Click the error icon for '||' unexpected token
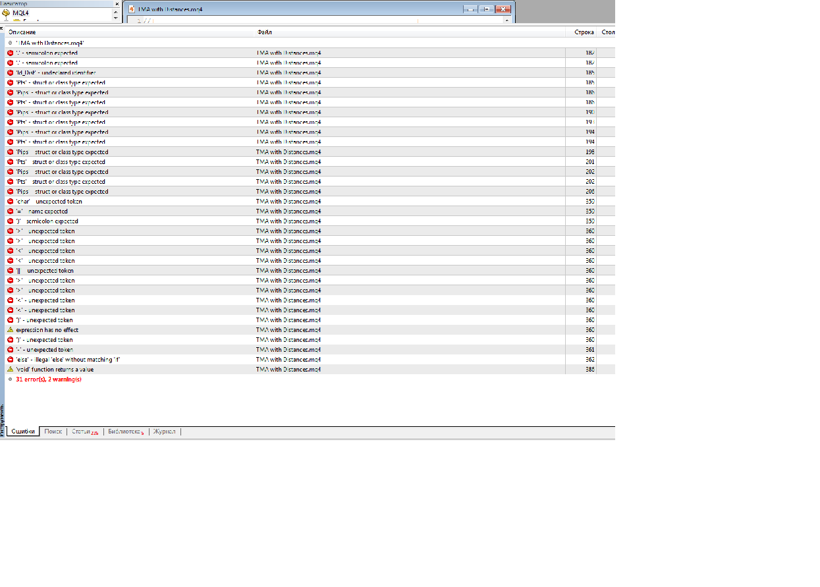 click(10, 270)
